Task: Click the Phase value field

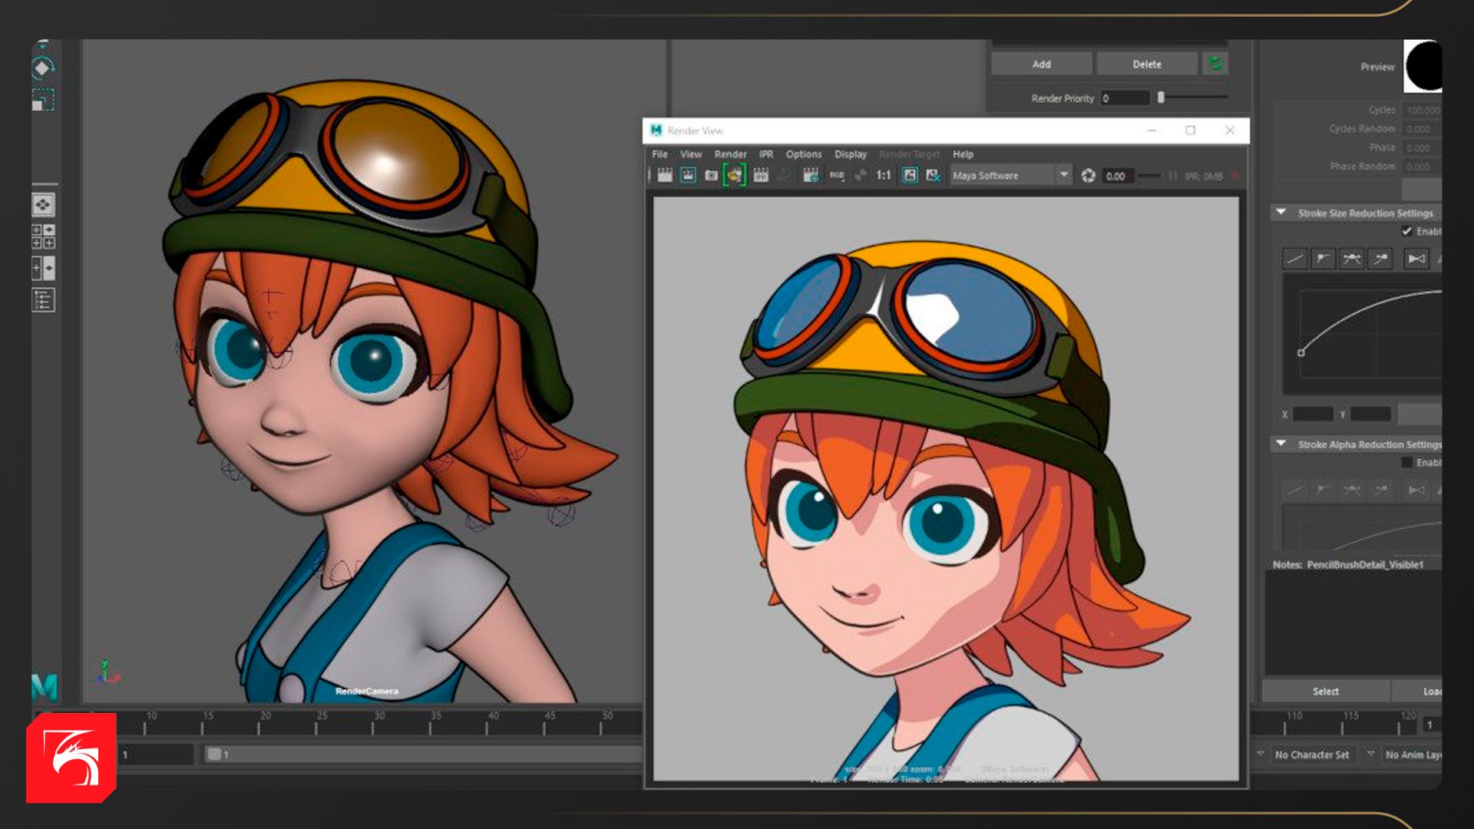Action: tap(1423, 147)
